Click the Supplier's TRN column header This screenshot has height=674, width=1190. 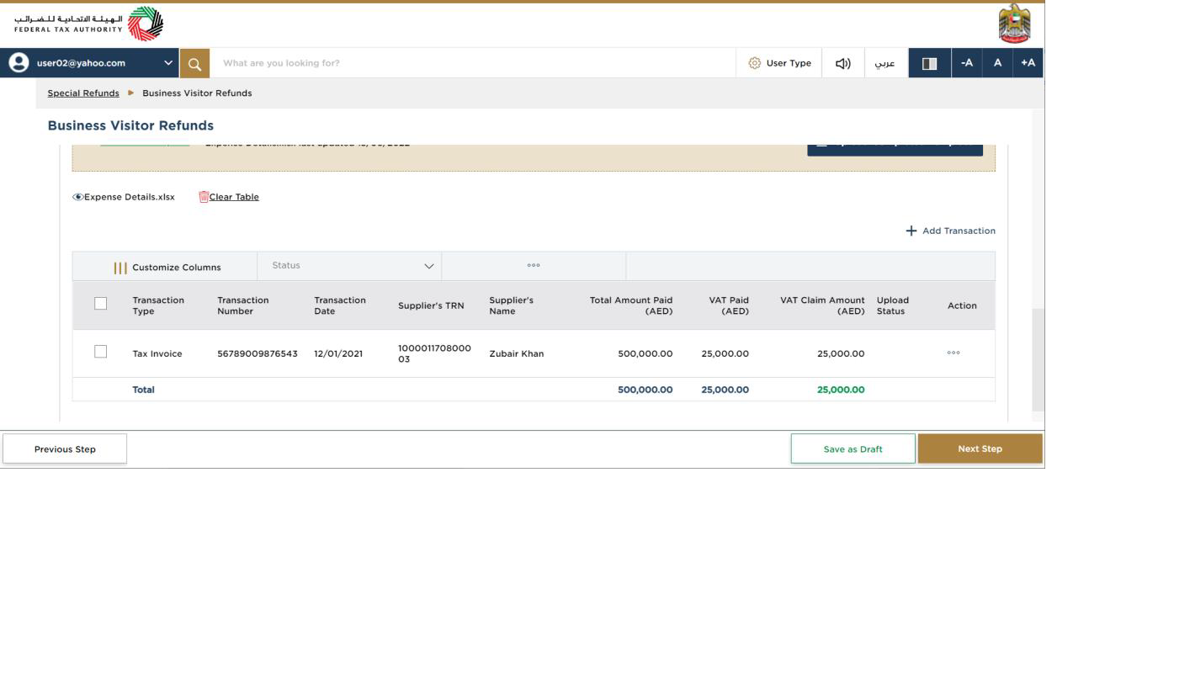pyautogui.click(x=431, y=305)
